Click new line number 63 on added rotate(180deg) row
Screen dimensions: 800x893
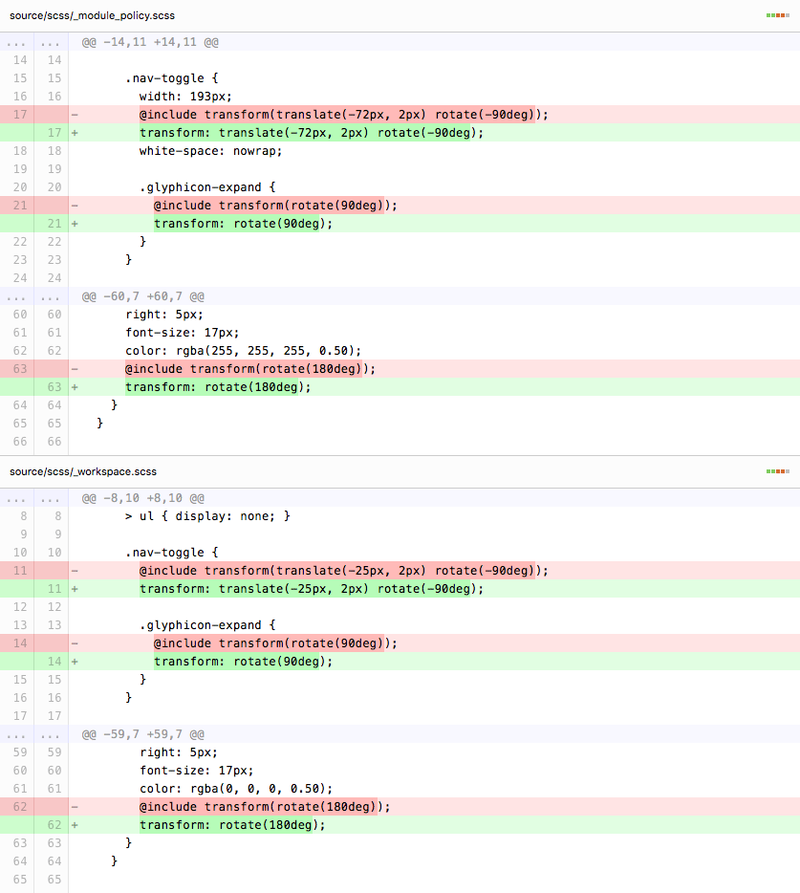pyautogui.click(x=54, y=387)
